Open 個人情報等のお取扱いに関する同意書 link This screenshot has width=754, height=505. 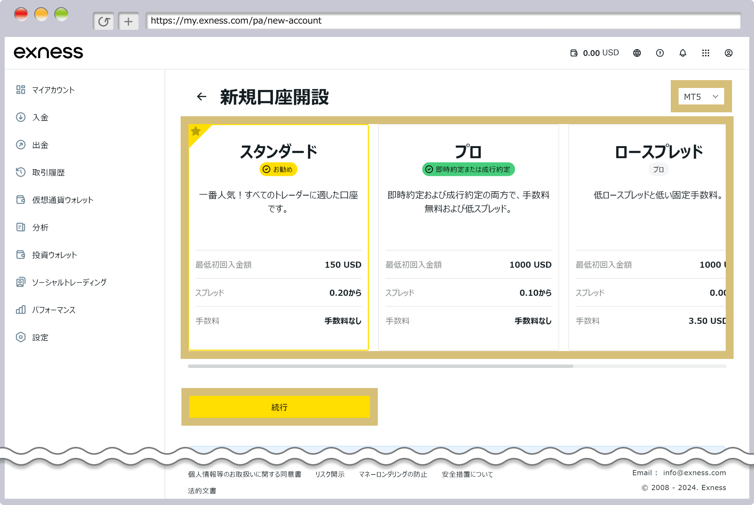pyautogui.click(x=245, y=474)
